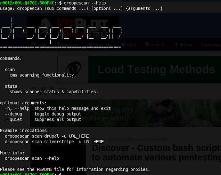Click the 'shows scanner status & capabilities.' line
Image resolution: width=221 pixels, height=175 pixels.
54,92
